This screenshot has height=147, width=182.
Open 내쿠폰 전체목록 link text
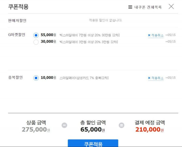tap(148, 7)
